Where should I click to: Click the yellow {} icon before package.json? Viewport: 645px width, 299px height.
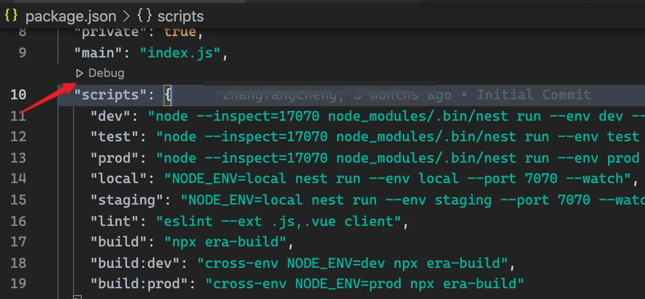click(11, 16)
